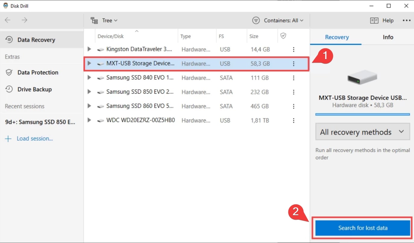Click the plus icon beside Load session
Screen dimensions: 414x243
click(x=8, y=139)
